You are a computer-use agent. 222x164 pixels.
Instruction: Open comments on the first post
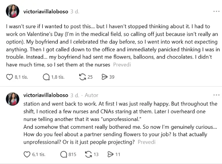click(46, 77)
